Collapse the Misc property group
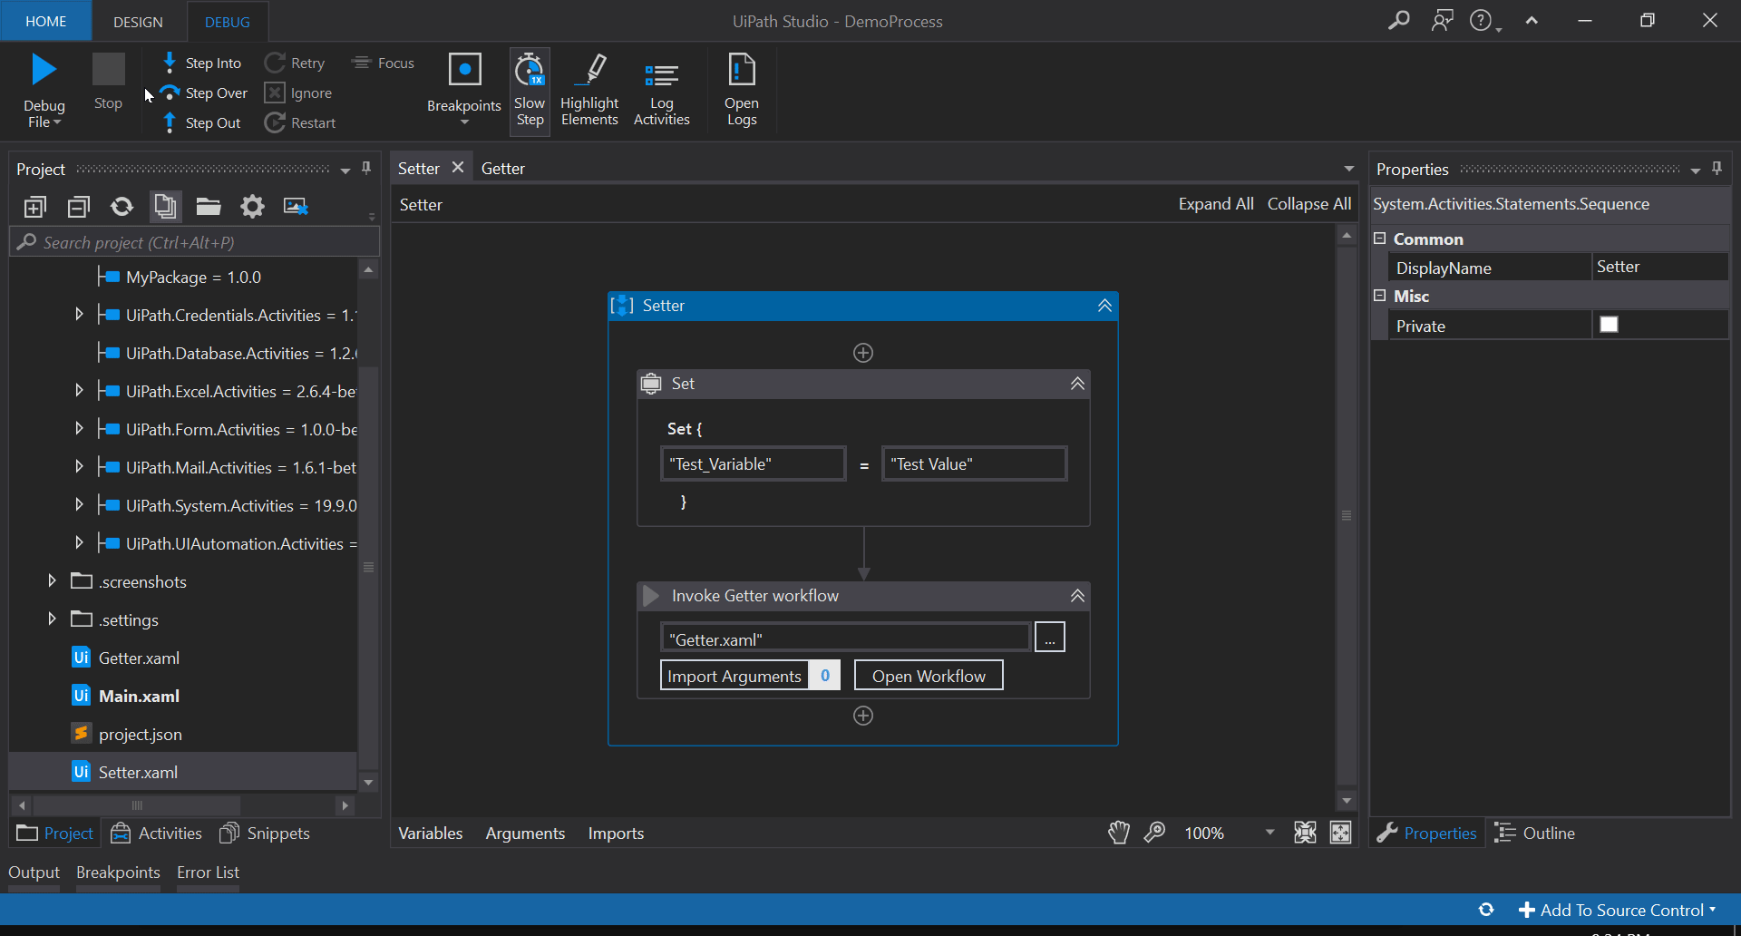The height and width of the screenshot is (936, 1741). [1380, 296]
